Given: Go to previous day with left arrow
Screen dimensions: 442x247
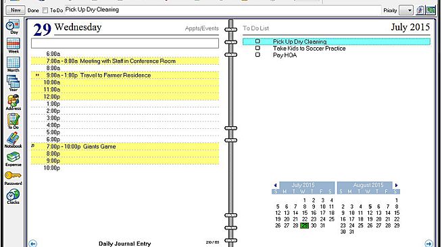Looking at the screenshot, I should pos(32,244).
